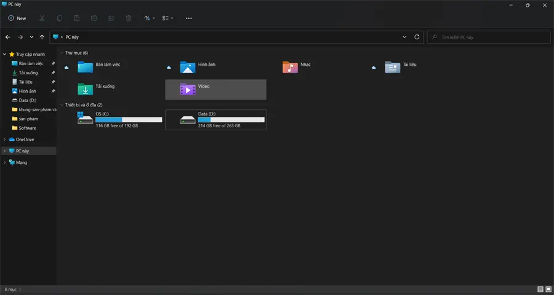This screenshot has width=554, height=295.
Task: Go up one level with up arrow
Action: click(x=42, y=37)
